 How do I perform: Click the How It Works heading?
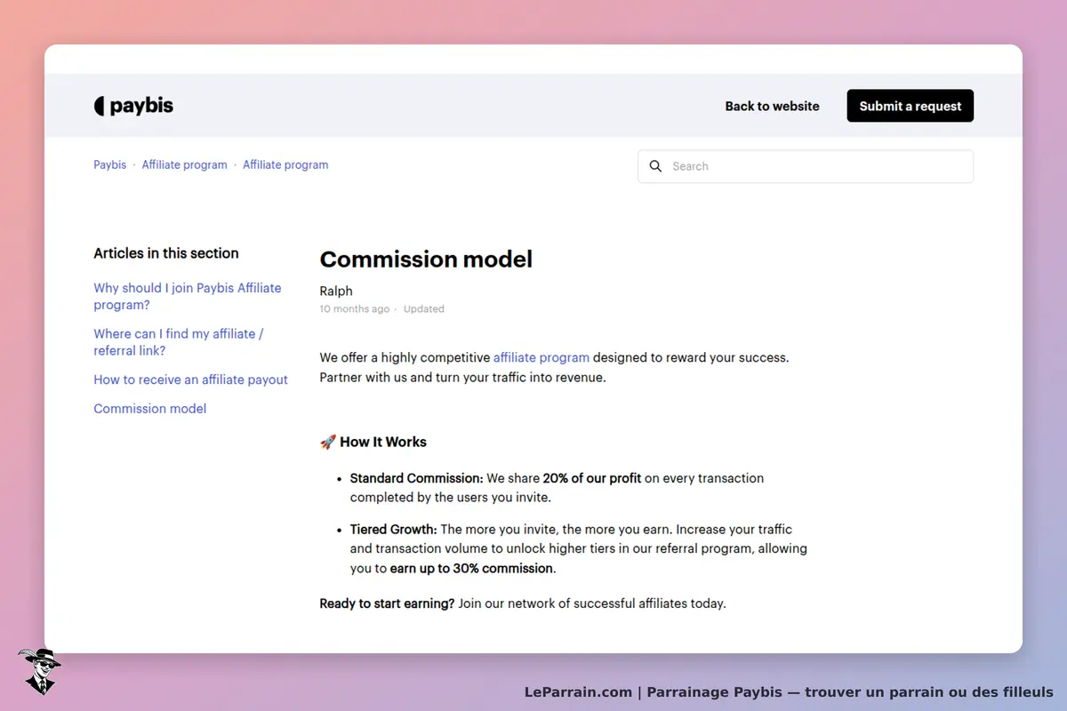click(383, 442)
